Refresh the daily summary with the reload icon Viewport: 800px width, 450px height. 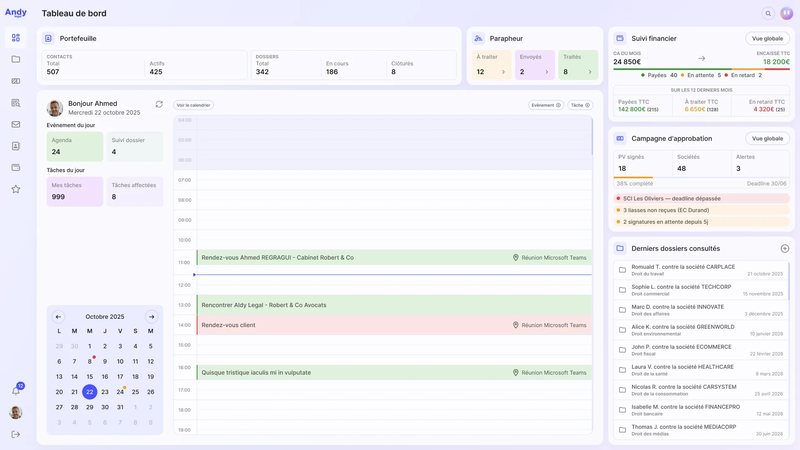pos(159,104)
